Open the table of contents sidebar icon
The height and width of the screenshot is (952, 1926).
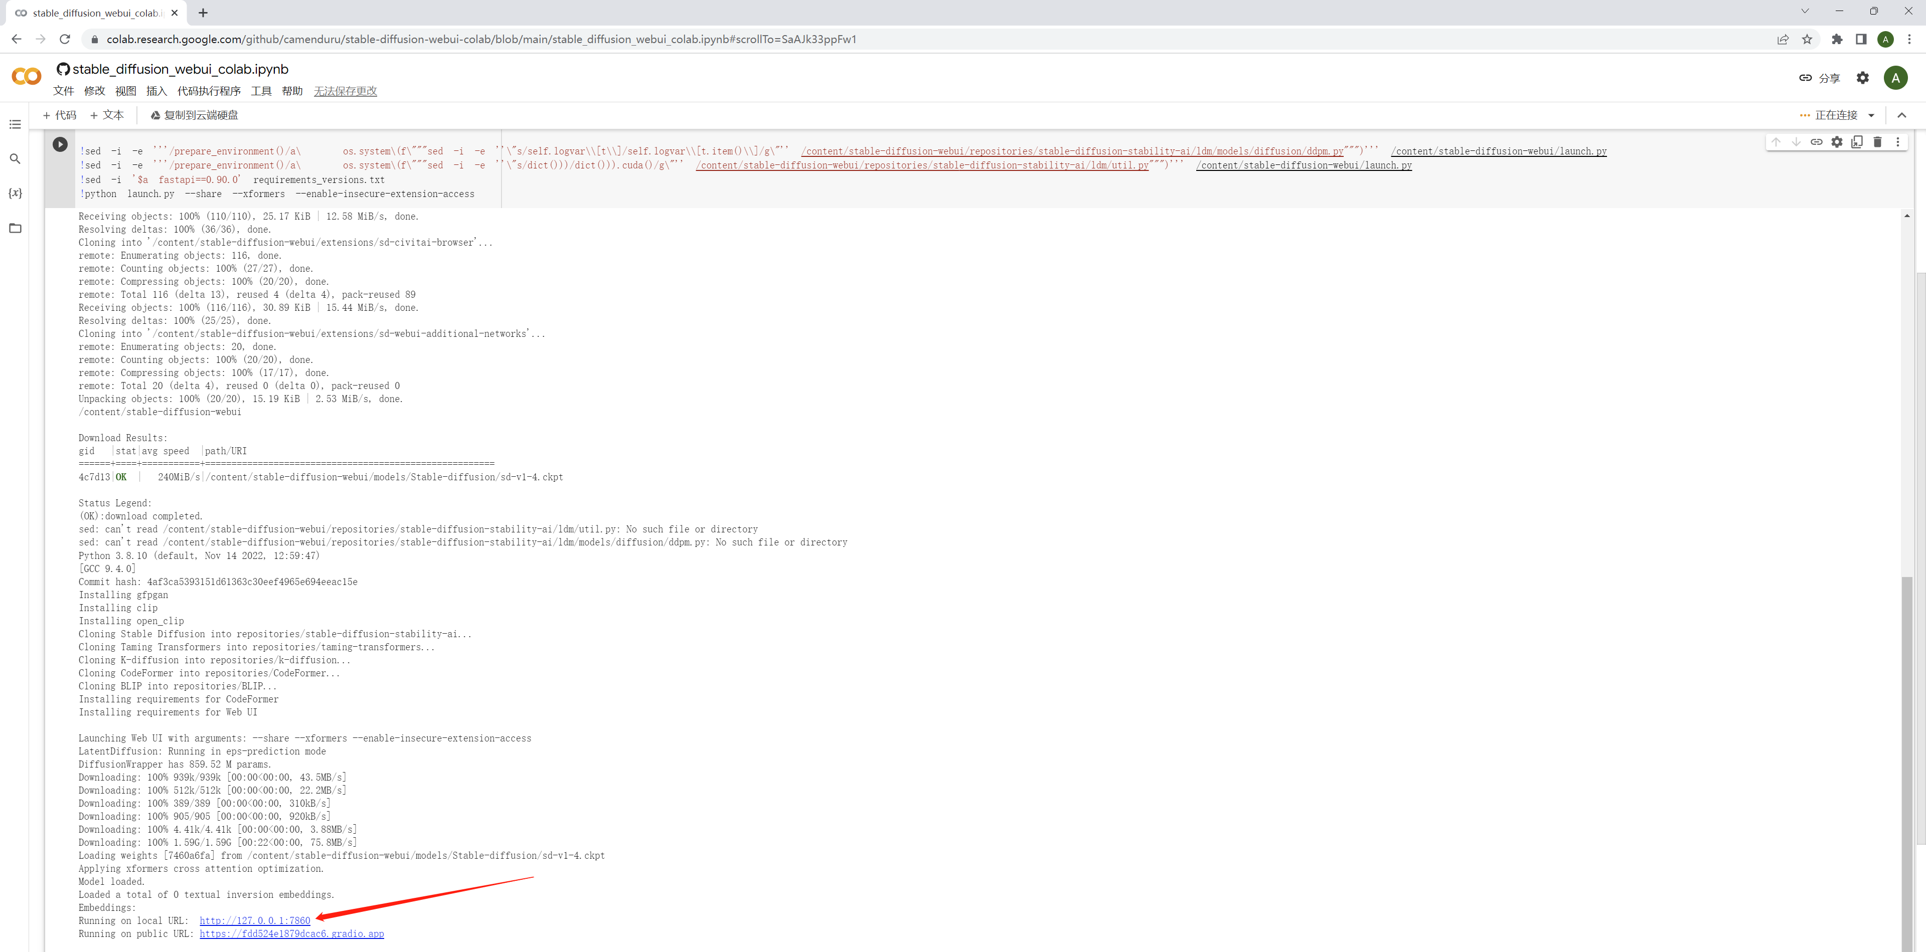15,124
